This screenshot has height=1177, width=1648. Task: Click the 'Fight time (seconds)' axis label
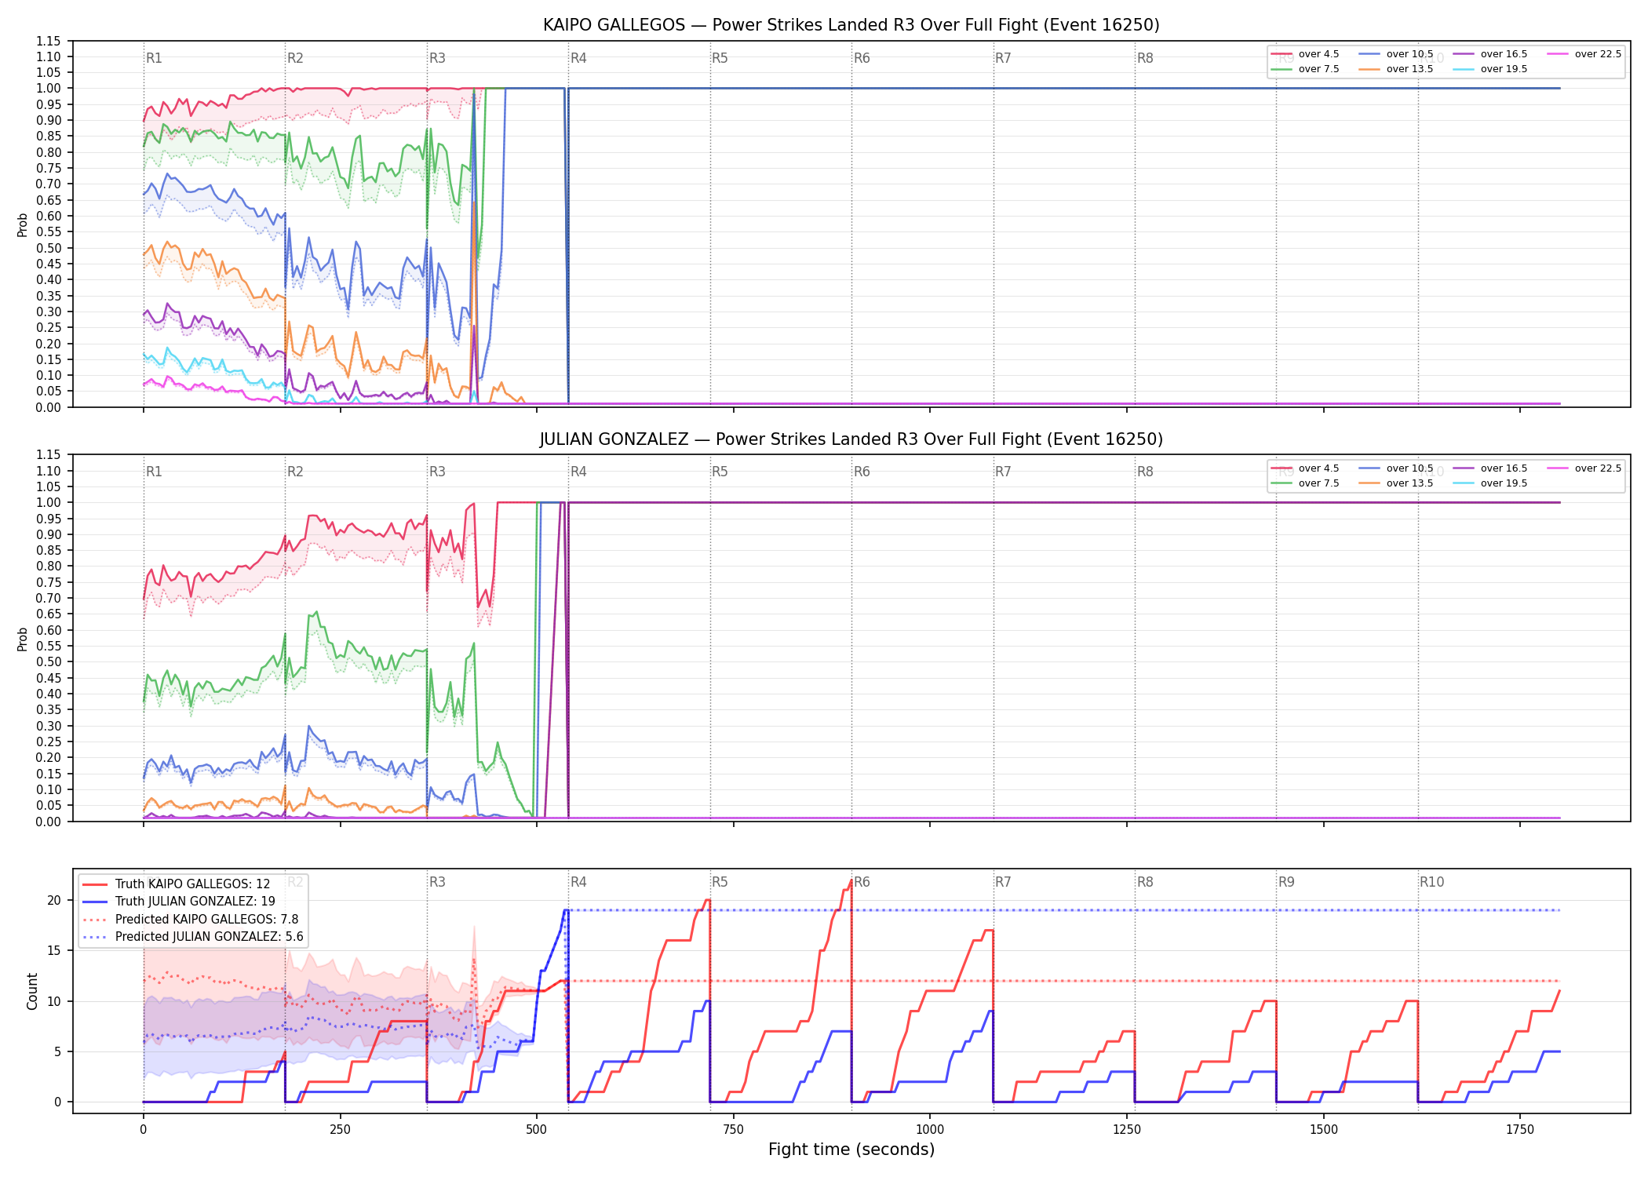point(851,1150)
